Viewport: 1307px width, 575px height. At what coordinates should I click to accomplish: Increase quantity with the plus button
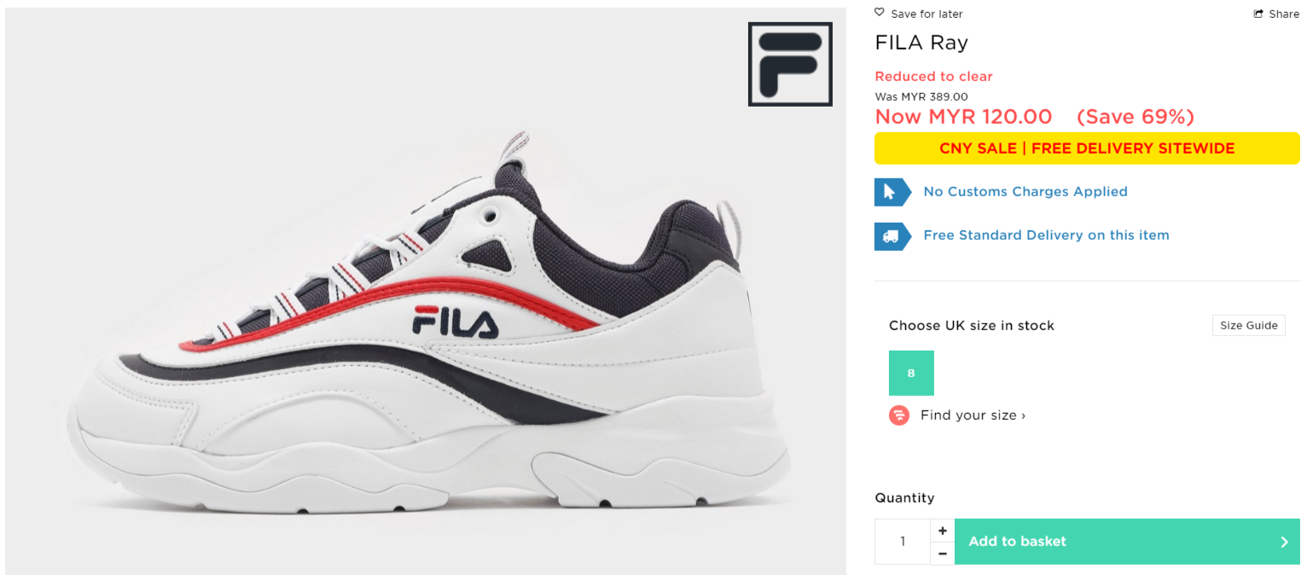click(x=942, y=531)
